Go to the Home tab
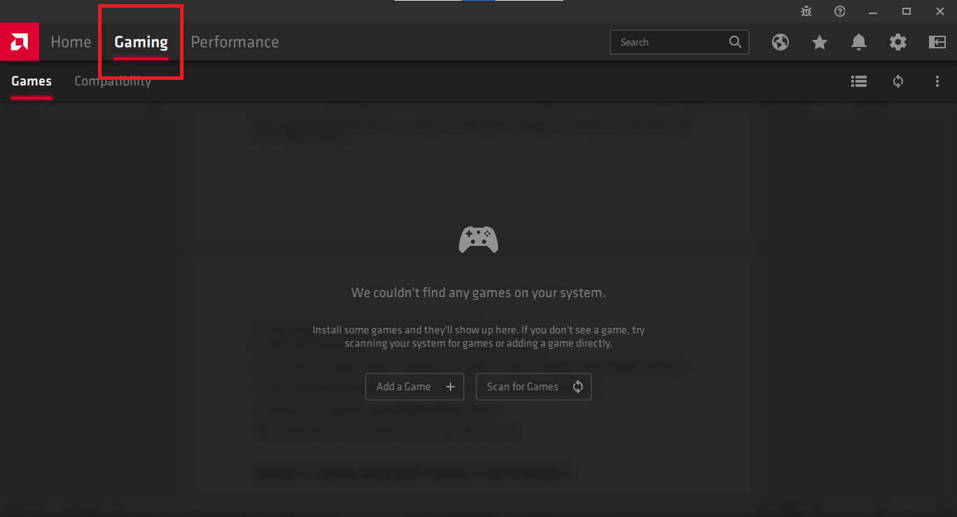Screen dimensions: 957x517 (x=71, y=42)
